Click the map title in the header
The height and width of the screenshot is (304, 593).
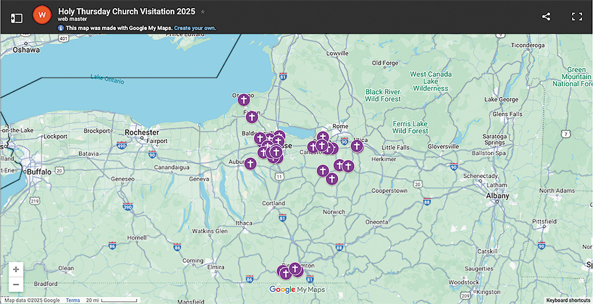click(x=126, y=11)
